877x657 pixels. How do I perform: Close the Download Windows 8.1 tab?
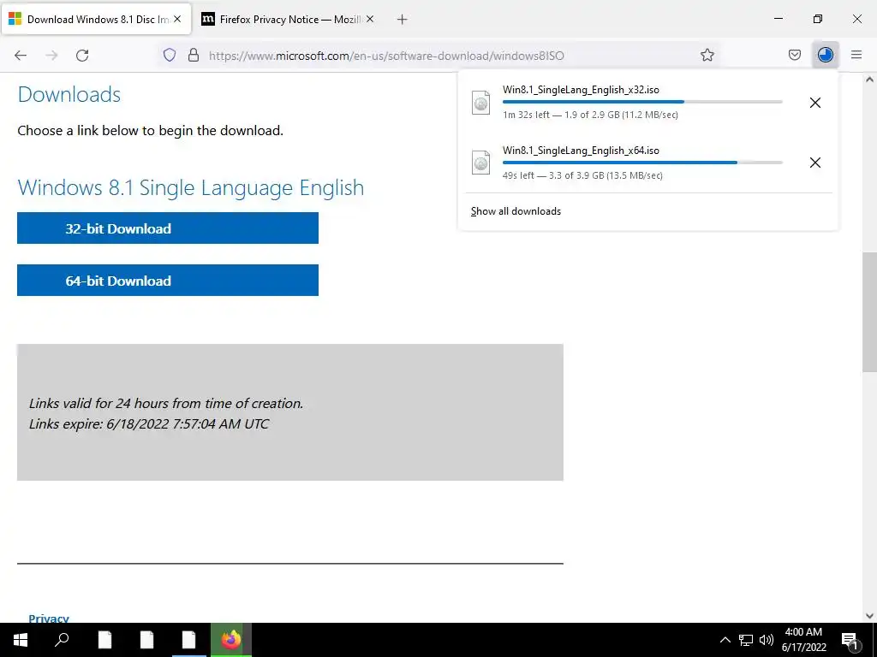[177, 19]
